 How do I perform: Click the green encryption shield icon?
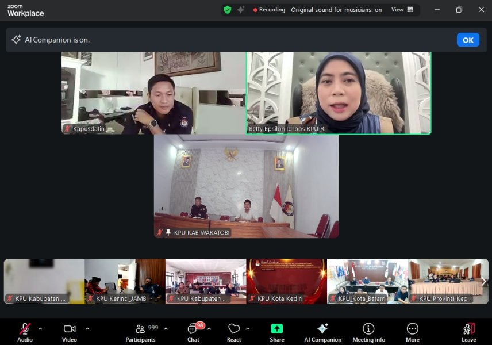[x=228, y=10]
